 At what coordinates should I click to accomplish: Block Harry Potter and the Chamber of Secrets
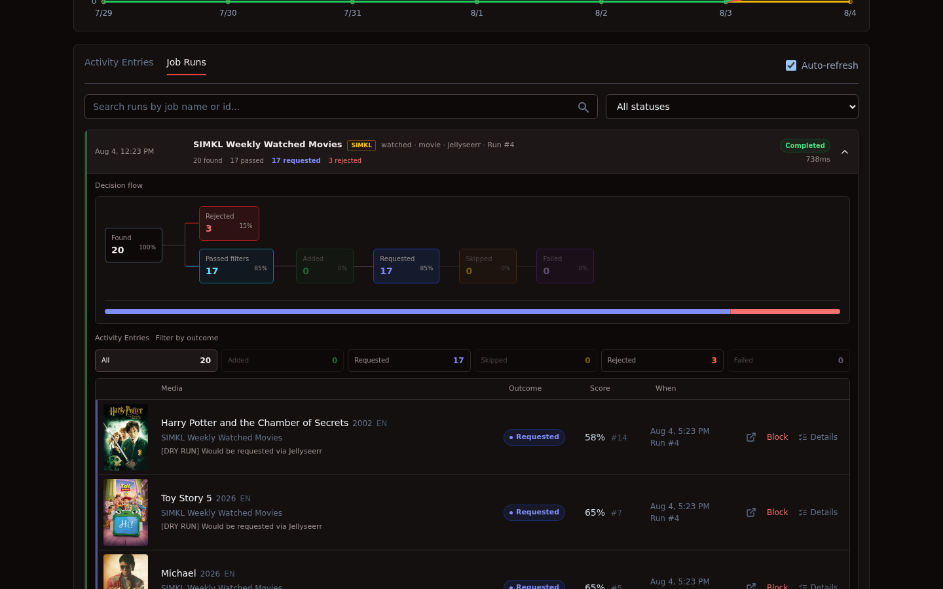pyautogui.click(x=777, y=437)
